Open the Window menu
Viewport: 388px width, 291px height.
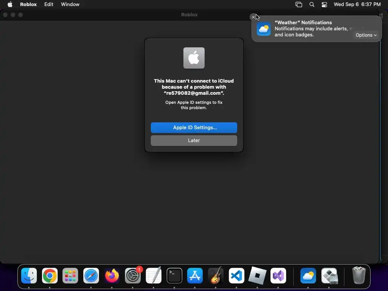(70, 4)
